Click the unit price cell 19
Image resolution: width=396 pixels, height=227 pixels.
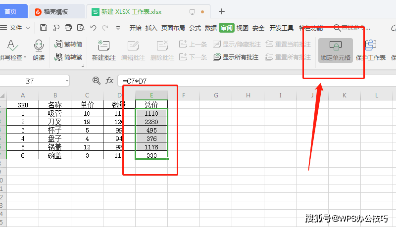[x=87, y=122]
